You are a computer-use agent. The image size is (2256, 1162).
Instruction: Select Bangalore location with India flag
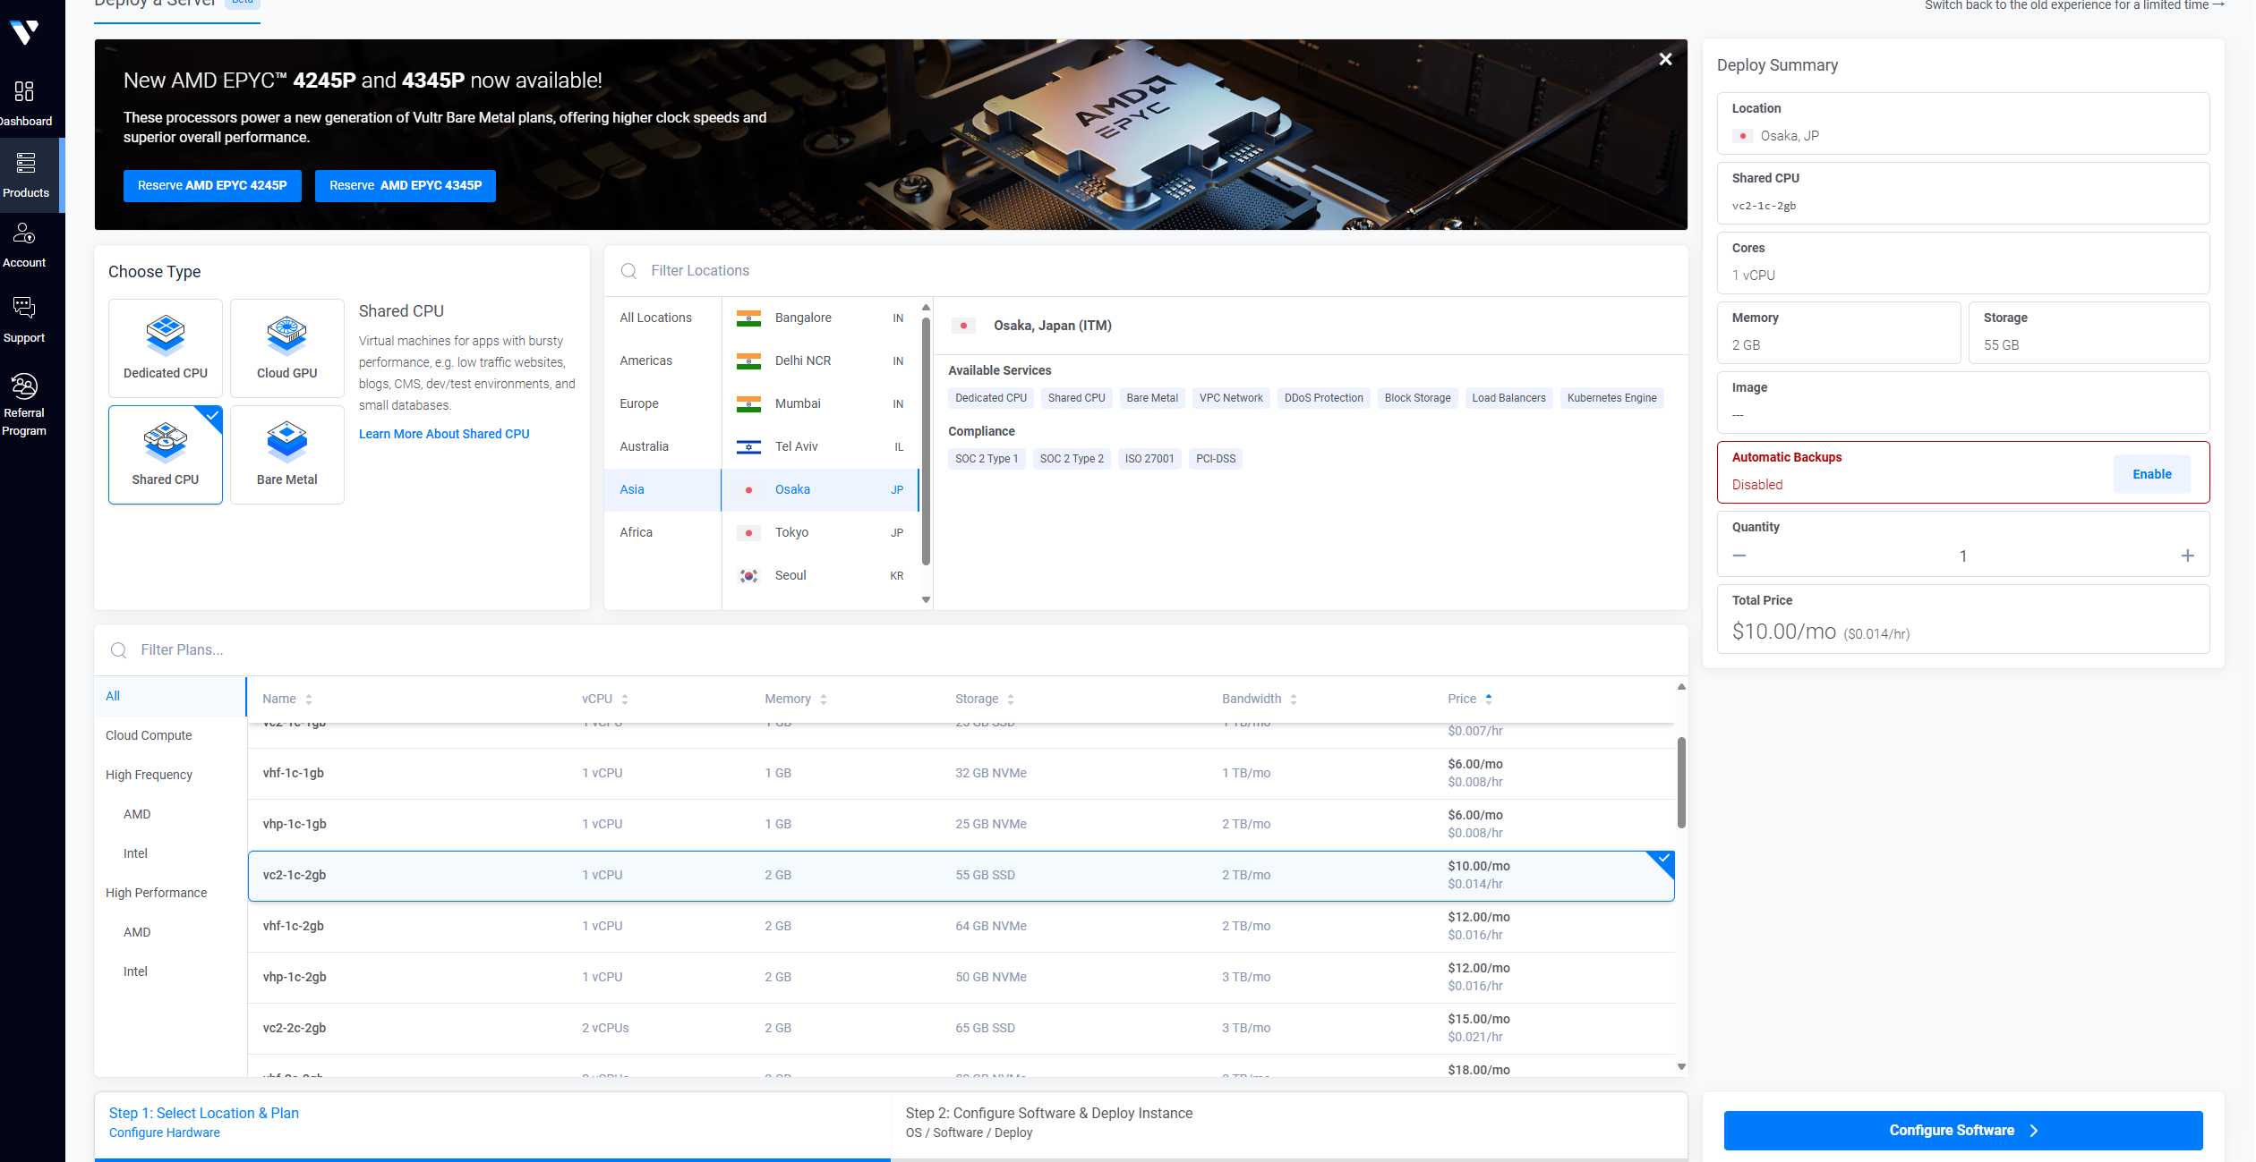click(820, 318)
